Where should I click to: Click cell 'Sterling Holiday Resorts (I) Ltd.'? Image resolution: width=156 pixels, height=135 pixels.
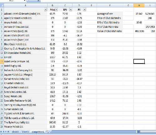click(26, 105)
